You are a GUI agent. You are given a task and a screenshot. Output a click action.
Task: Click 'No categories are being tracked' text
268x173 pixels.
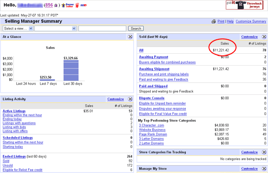(x=243, y=159)
